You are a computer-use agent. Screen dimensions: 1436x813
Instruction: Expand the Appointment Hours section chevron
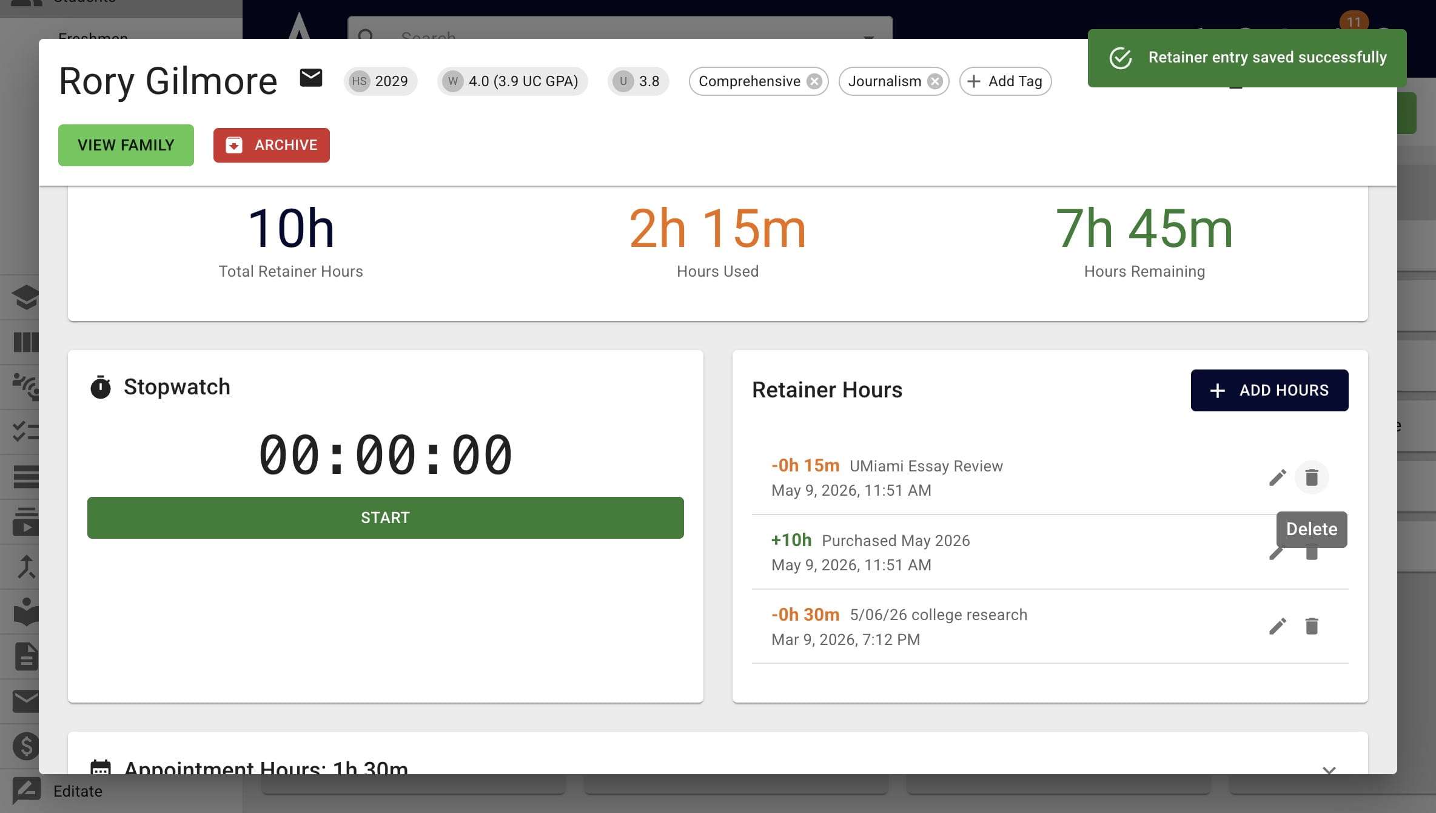coord(1329,770)
